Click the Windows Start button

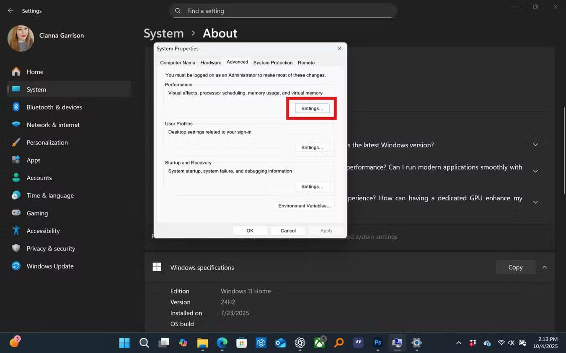(124, 343)
